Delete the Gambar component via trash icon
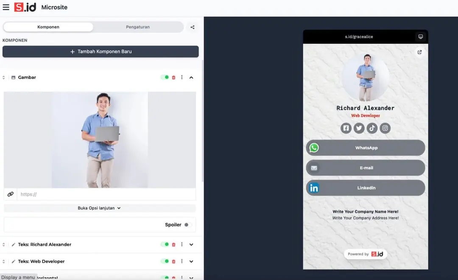The width and height of the screenshot is (458, 280). [173, 77]
